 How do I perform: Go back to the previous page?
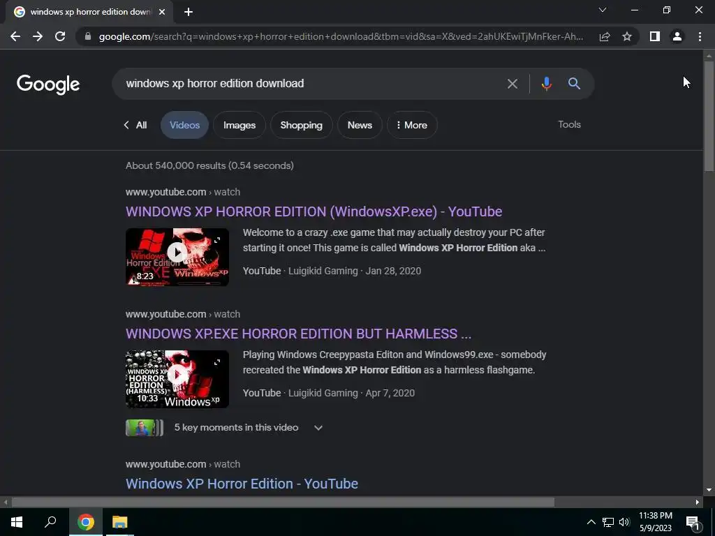pyautogui.click(x=15, y=36)
